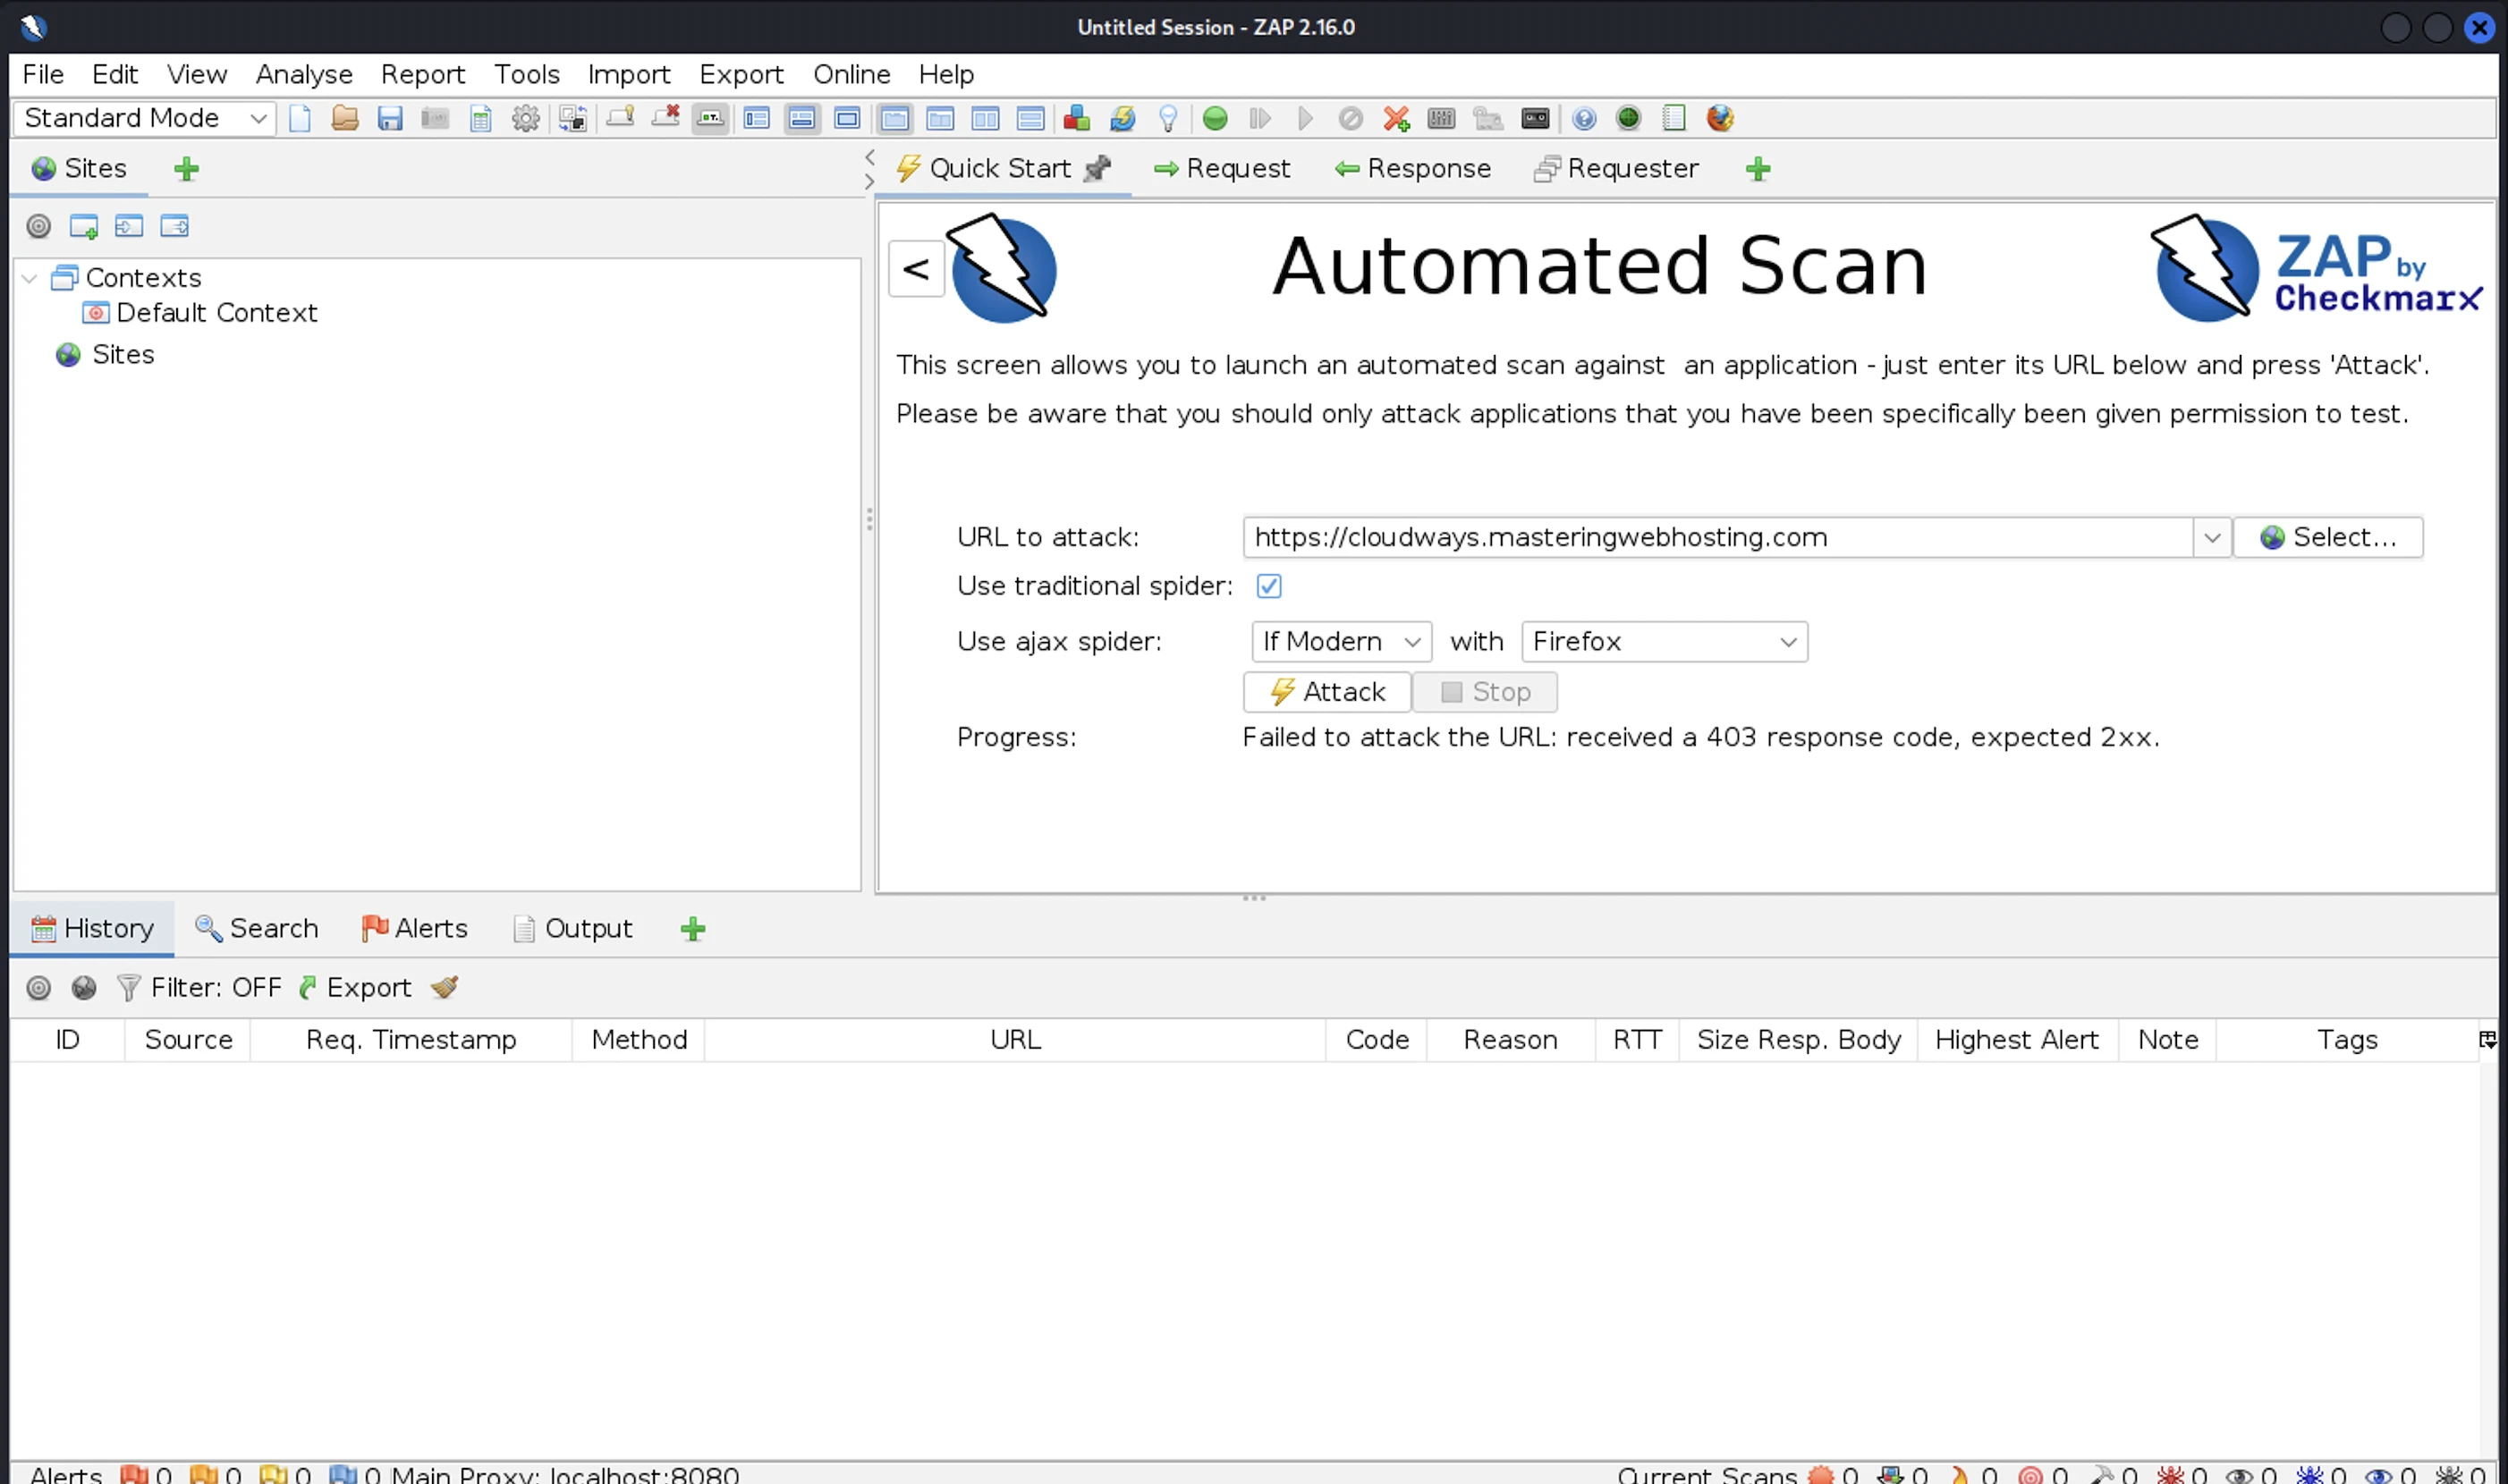2508x1484 pixels.
Task: Click the History clear broom icon
Action: click(x=445, y=987)
